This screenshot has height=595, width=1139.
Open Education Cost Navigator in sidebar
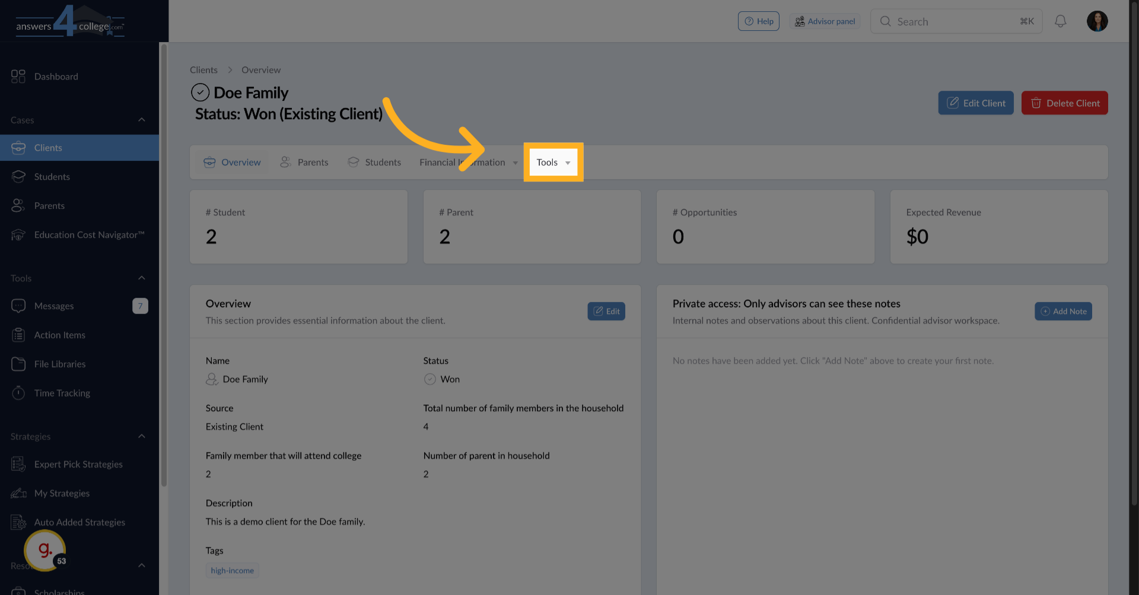point(89,235)
